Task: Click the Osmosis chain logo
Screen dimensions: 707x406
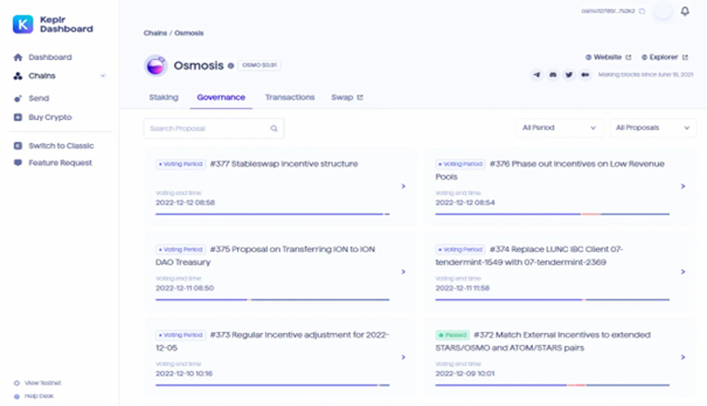Action: pyautogui.click(x=156, y=65)
